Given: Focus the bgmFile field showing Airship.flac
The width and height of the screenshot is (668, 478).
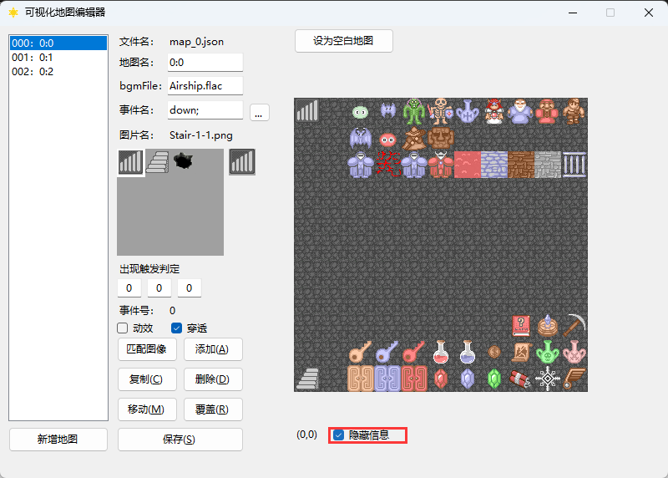Looking at the screenshot, I should click(205, 86).
